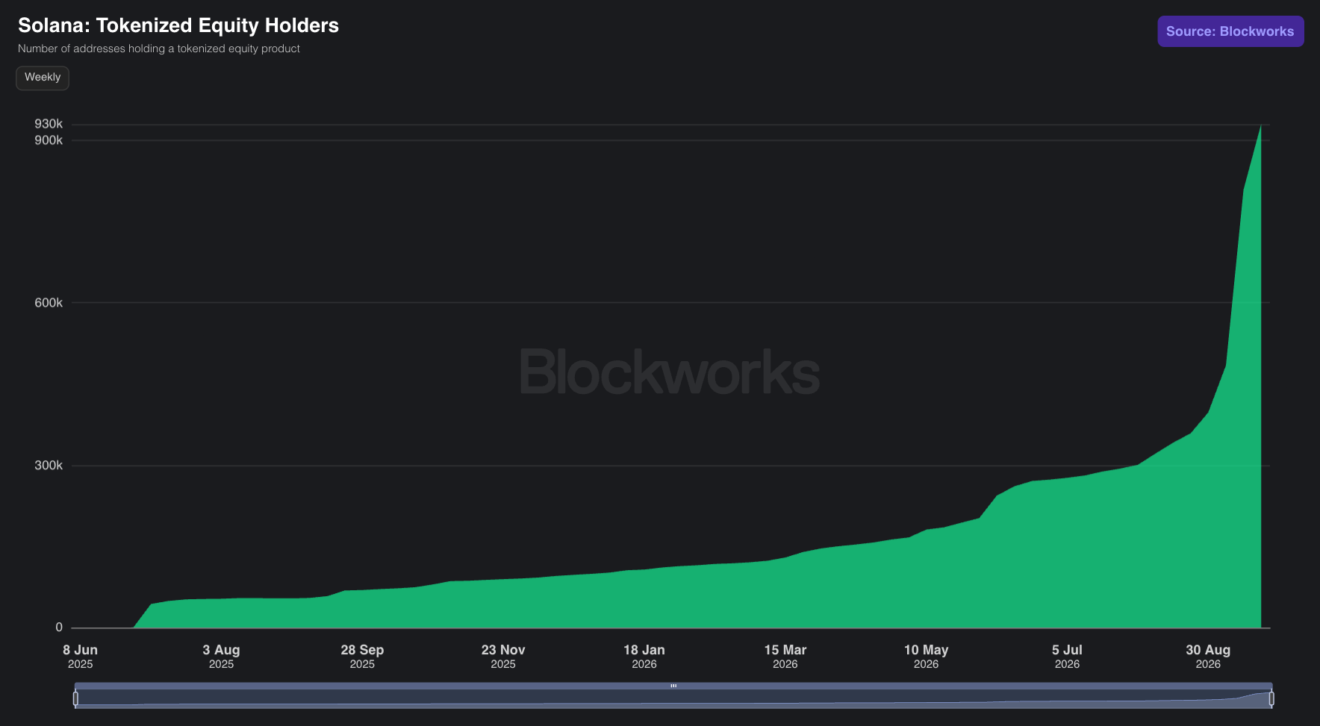Click the 900k y-axis label

coord(49,140)
